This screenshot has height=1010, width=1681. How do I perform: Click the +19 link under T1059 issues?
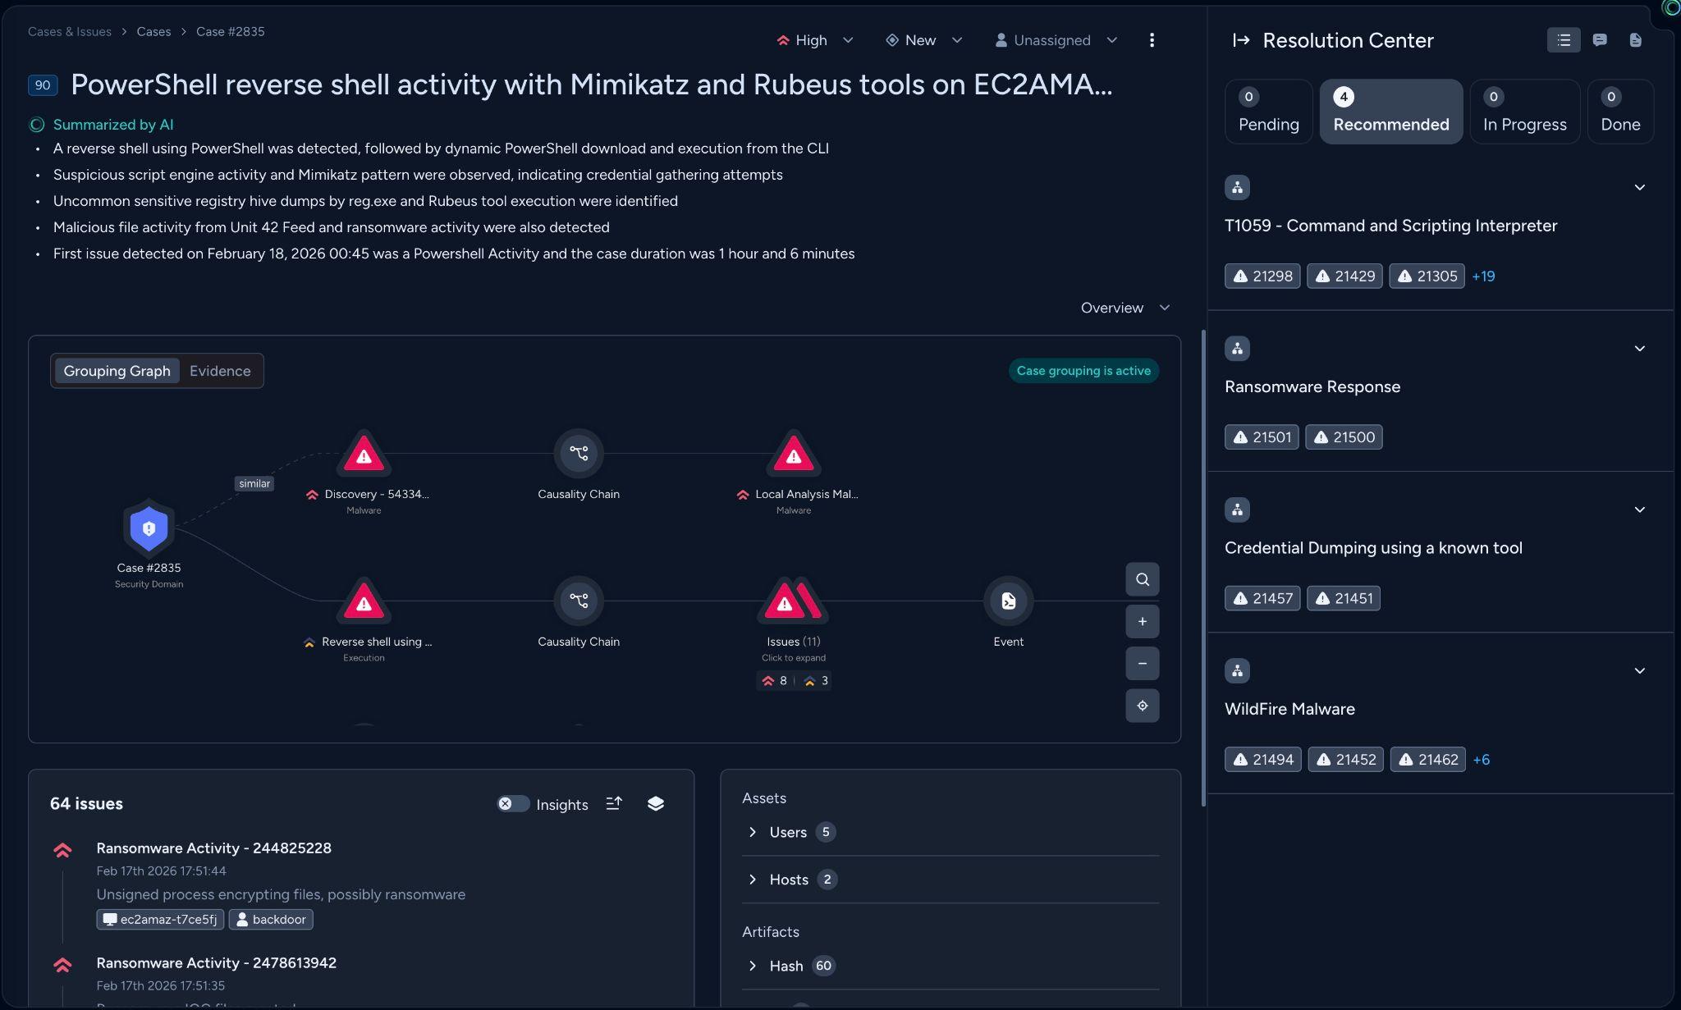[1483, 276]
